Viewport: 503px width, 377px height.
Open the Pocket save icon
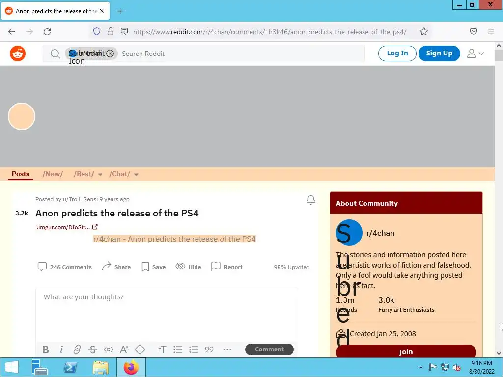coord(474,31)
